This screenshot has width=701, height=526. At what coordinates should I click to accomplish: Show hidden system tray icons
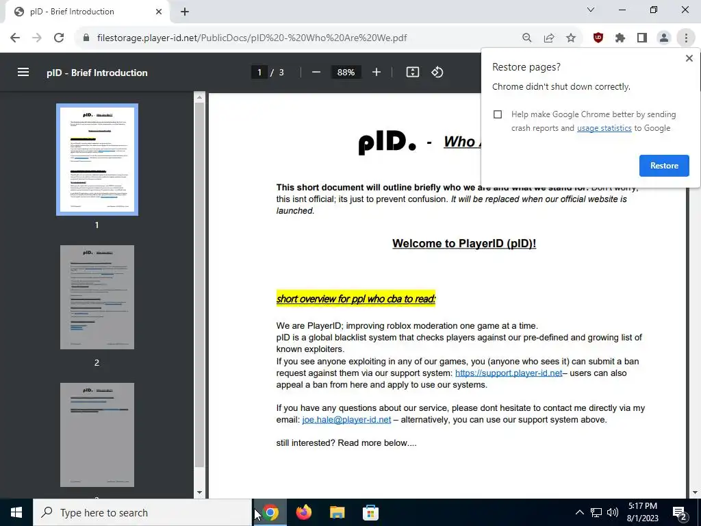tap(579, 512)
